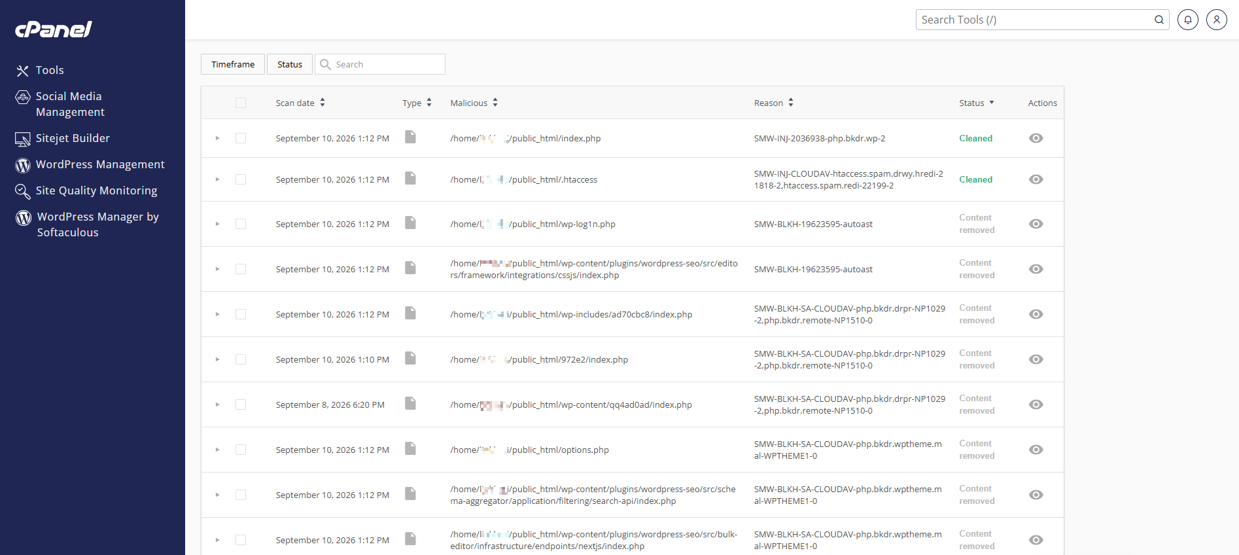The image size is (1239, 555).
Task: Sort by Reason column
Action: pos(773,103)
